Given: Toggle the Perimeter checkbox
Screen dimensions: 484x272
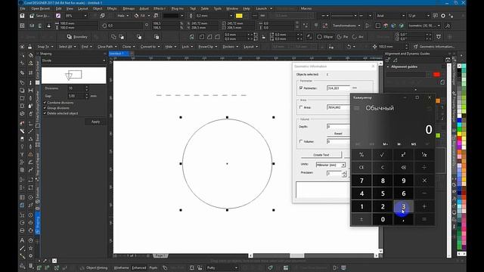Looking at the screenshot, I should 301,88.
